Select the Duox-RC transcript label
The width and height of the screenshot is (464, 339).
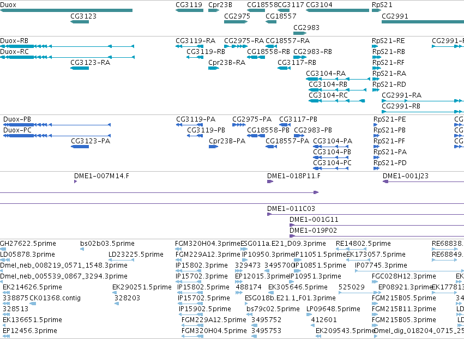(x=14, y=51)
